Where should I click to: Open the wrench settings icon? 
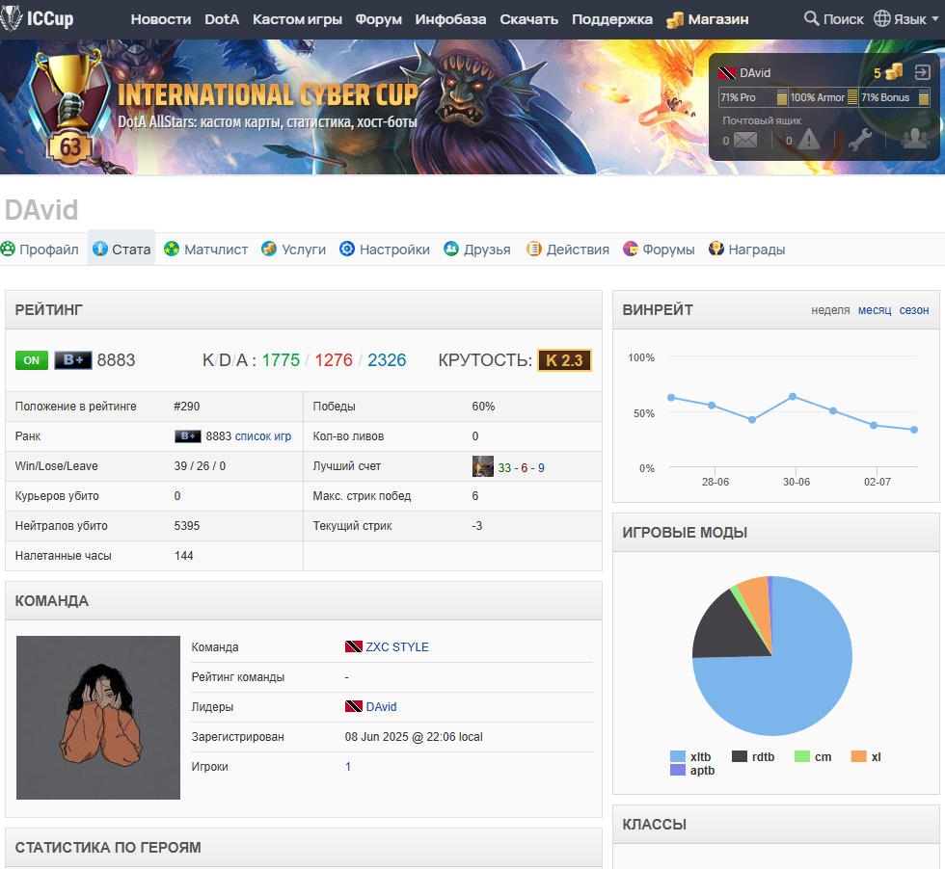[x=860, y=140]
